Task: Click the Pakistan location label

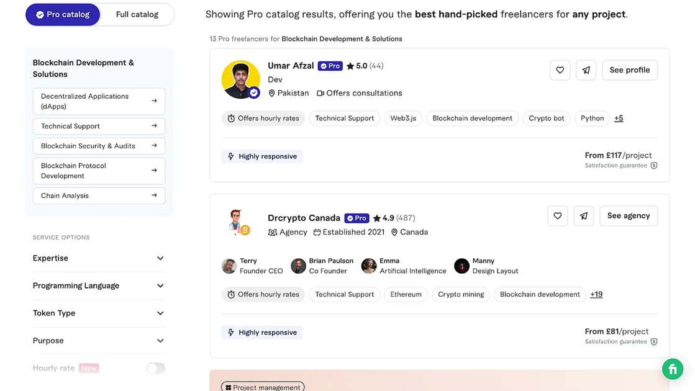Action: 289,93
